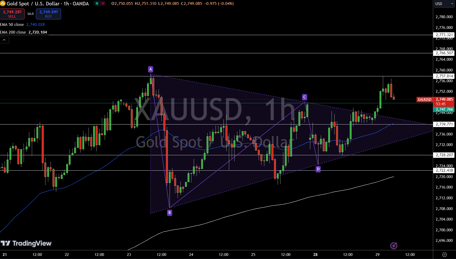Screen dimensions: 456x259
Task: Select pattern point C label
Action: [305, 97]
